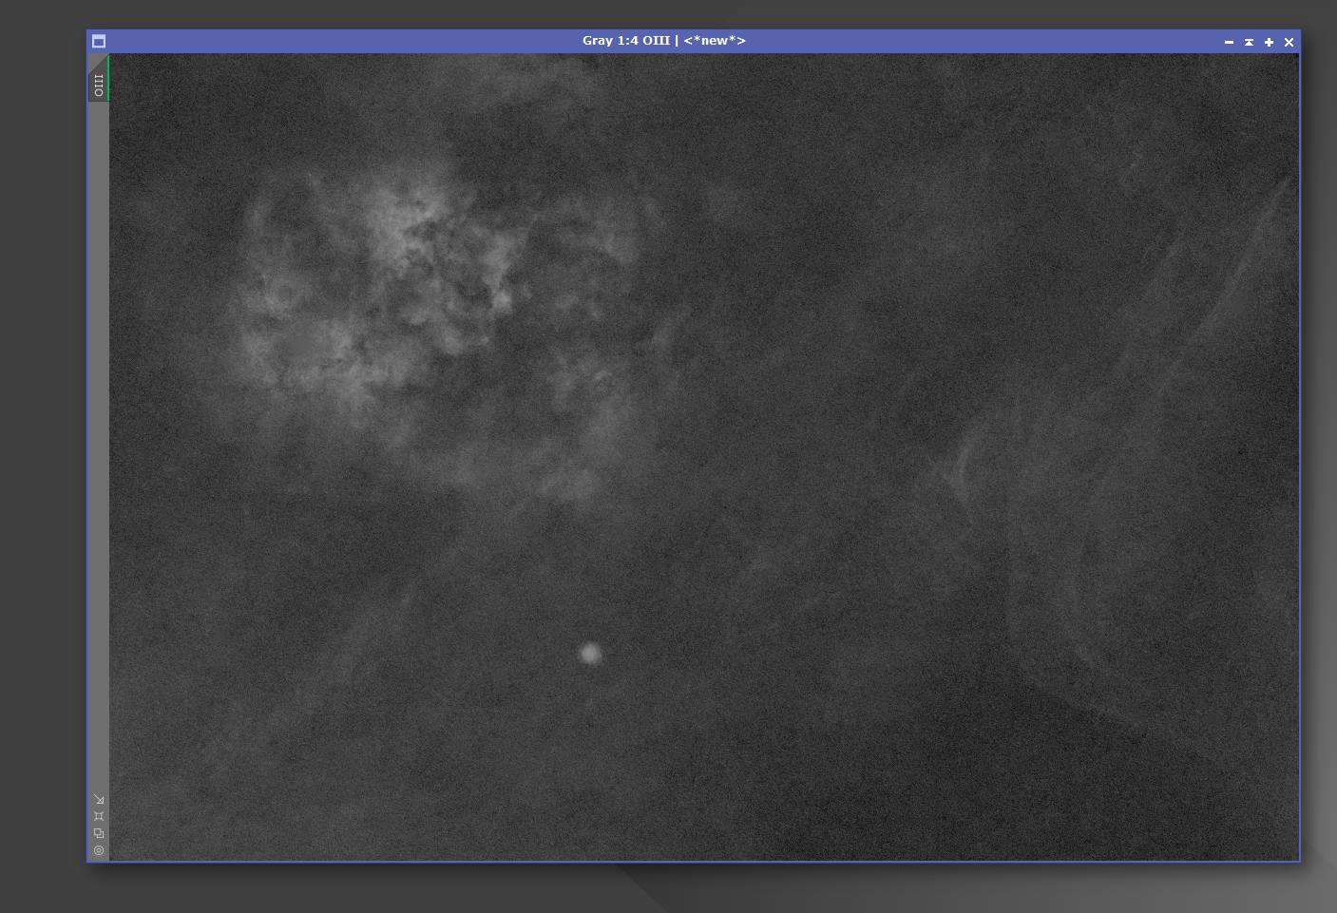Screen dimensions: 1337x913
Task: Click the overlapping squares icon in left strip
Action: (x=99, y=833)
